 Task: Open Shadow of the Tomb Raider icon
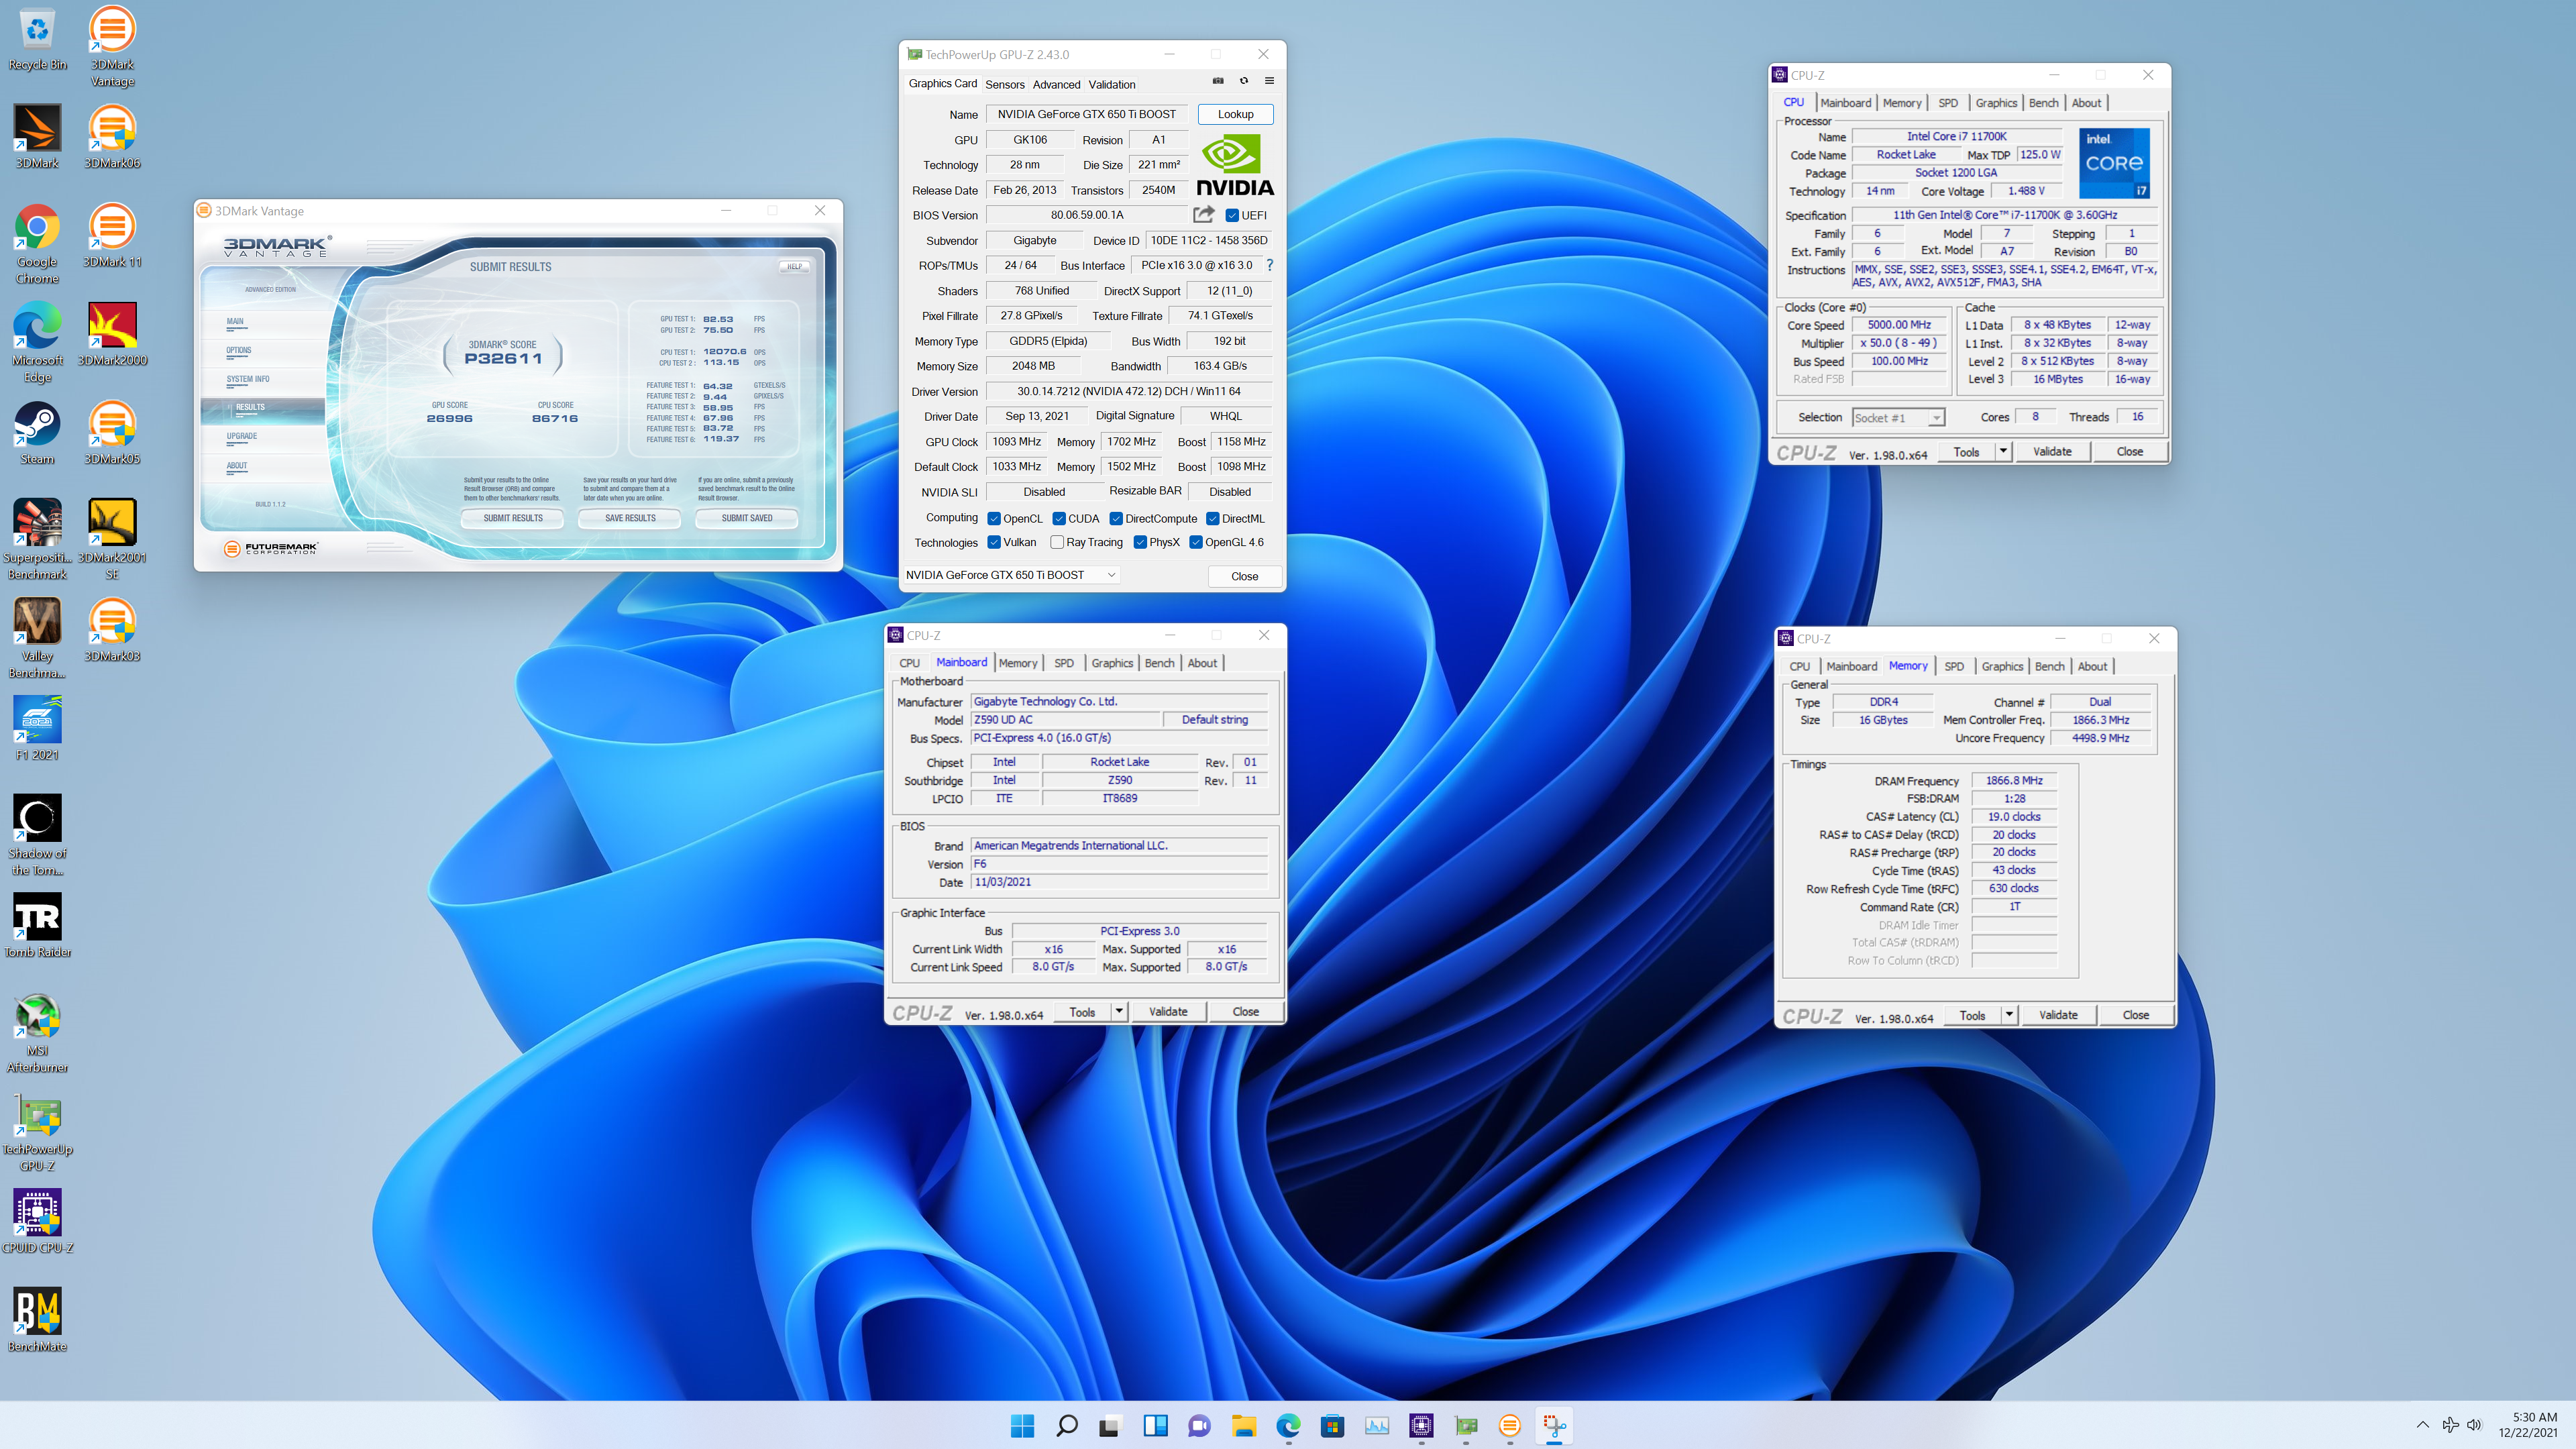37,835
